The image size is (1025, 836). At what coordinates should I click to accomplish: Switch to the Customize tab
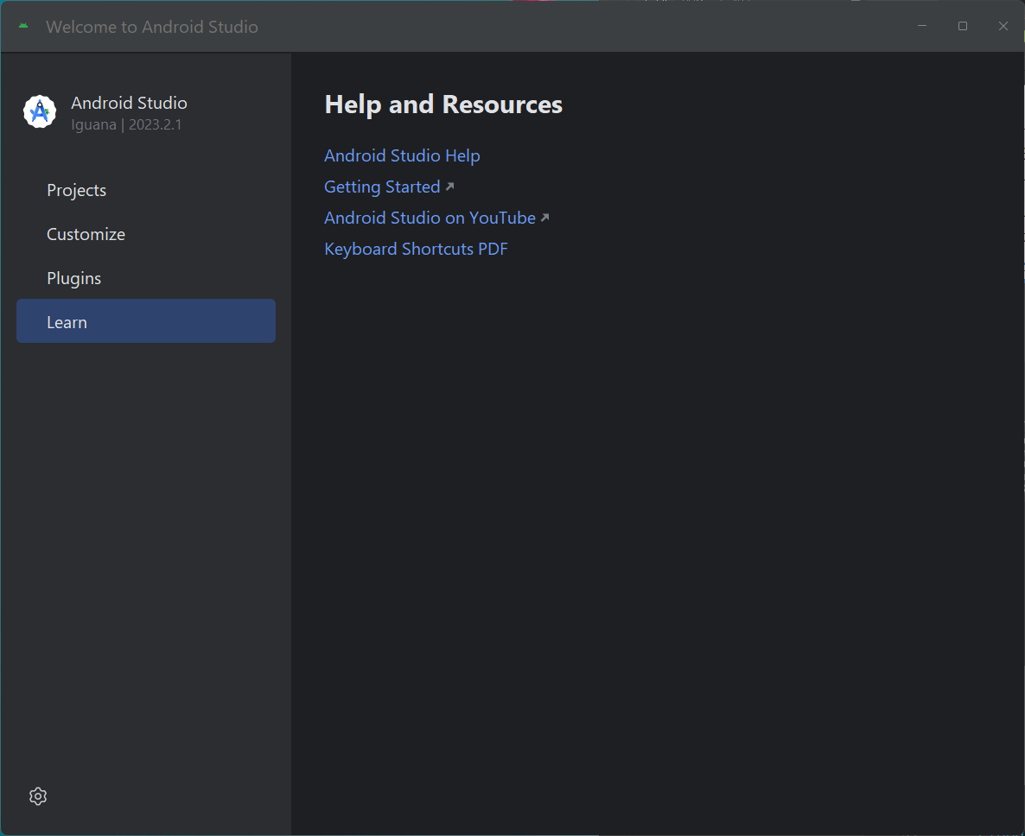[146, 234]
